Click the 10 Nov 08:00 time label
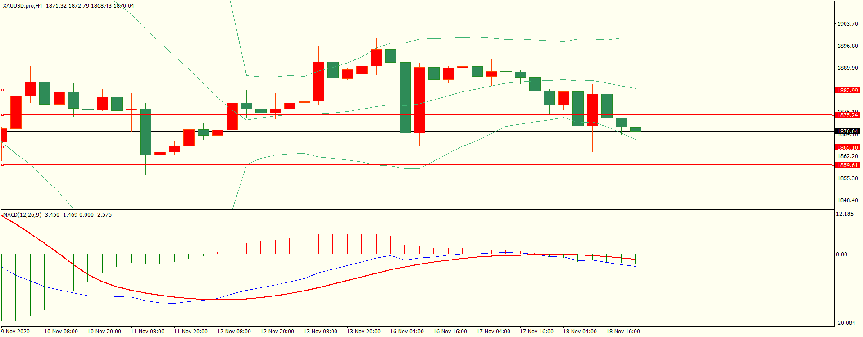 [x=61, y=332]
